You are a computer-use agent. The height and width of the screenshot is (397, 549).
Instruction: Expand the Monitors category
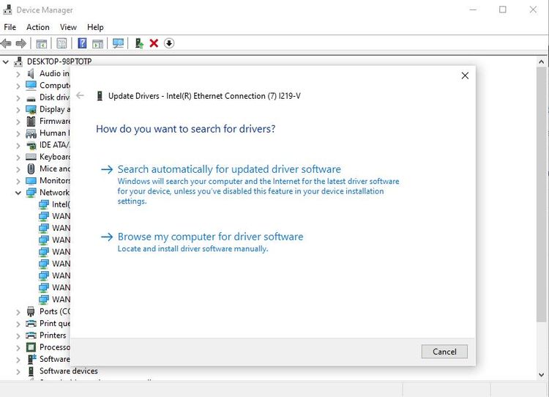18,182
